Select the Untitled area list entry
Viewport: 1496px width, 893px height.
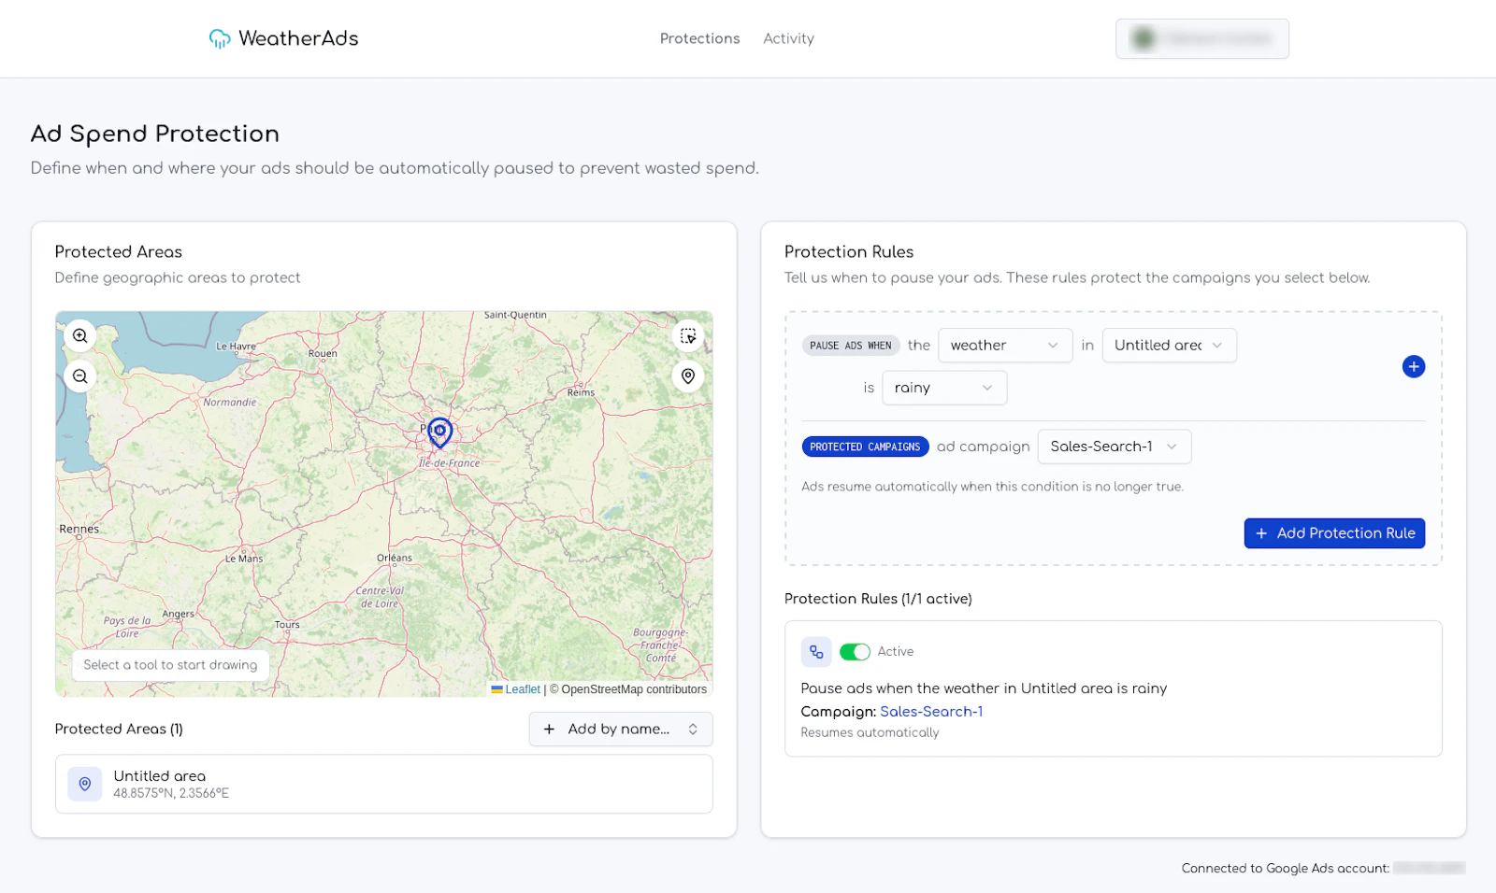(383, 785)
